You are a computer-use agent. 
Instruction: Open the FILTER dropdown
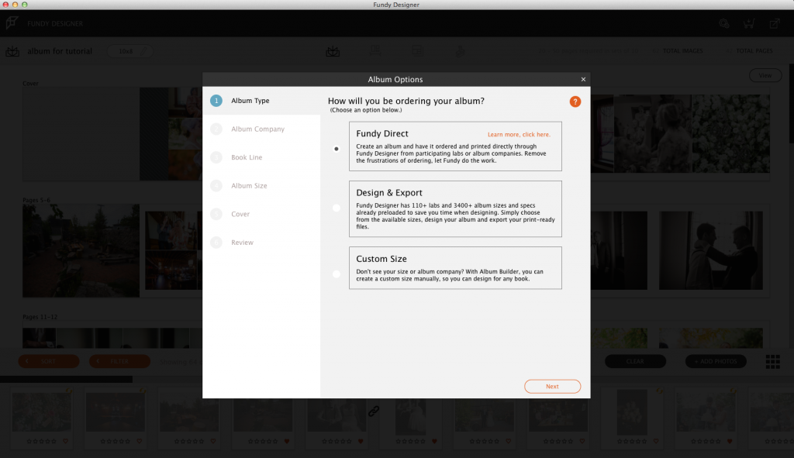pyautogui.click(x=119, y=361)
